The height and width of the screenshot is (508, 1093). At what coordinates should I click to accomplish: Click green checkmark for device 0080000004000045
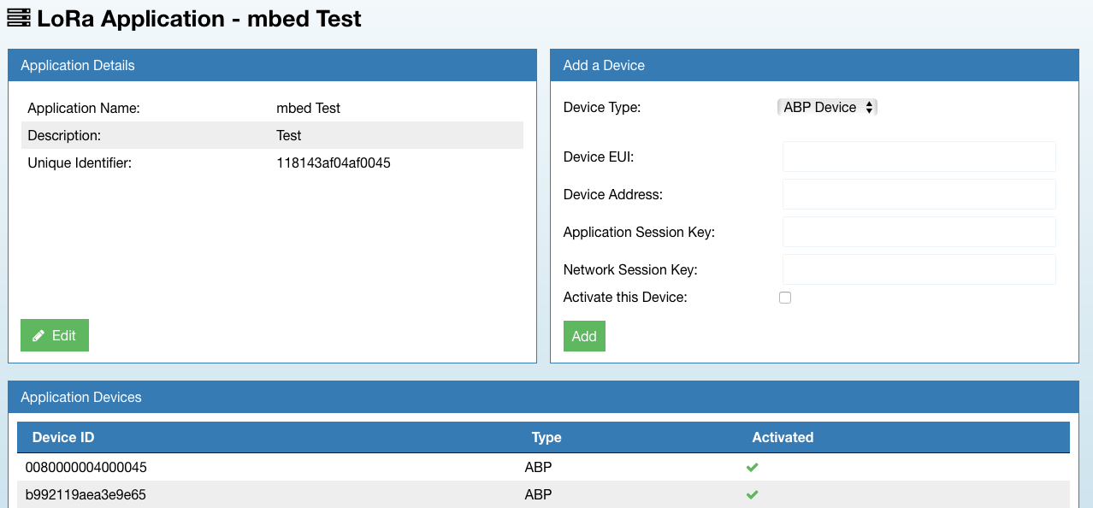point(752,467)
